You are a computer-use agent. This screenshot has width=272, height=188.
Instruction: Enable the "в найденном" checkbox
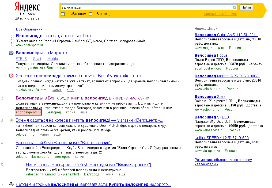(63, 14)
